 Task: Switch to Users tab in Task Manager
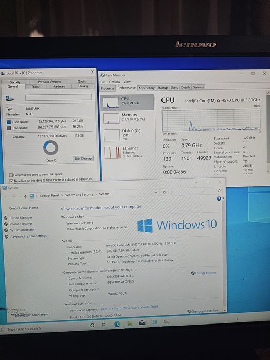click(x=174, y=87)
